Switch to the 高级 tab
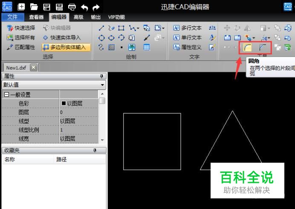The image size is (295, 209). click(78, 17)
